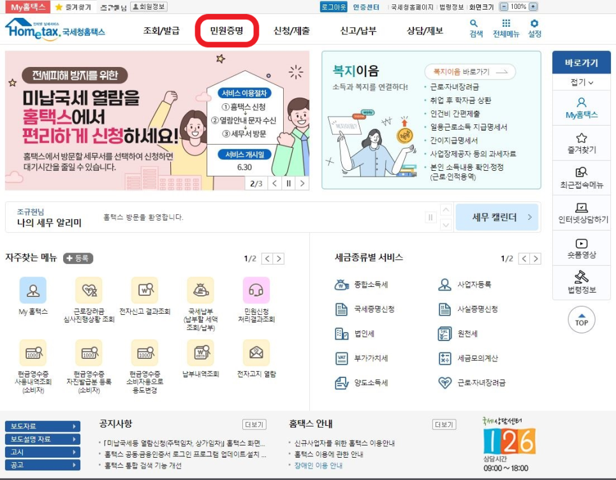Image resolution: width=616 pixels, height=480 pixels.
Task: Click 더보기 next to 공지사항
Action: 254,425
